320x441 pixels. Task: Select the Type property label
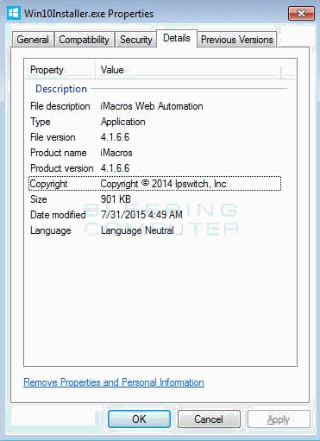[41, 122]
